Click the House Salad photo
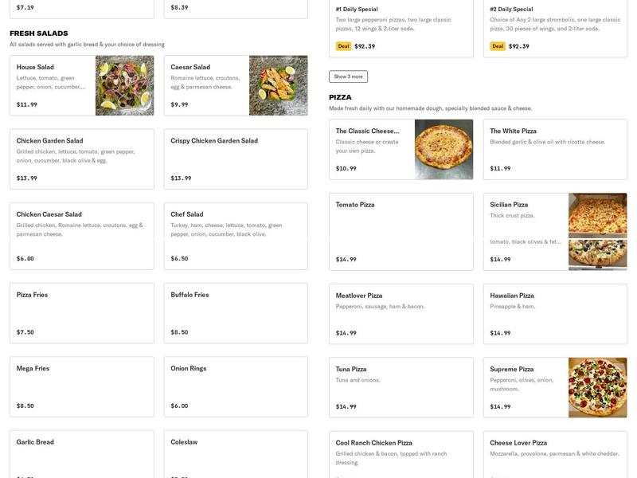Image resolution: width=637 pixels, height=478 pixels. (124, 84)
